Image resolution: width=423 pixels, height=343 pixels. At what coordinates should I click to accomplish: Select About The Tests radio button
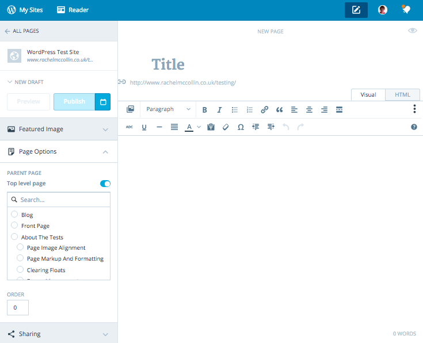[14, 237]
